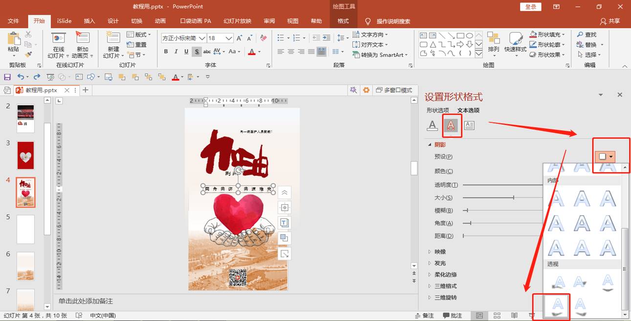Open the 插入 (Insert) ribbon tab
Screen dimensions: 631x321
[89, 21]
